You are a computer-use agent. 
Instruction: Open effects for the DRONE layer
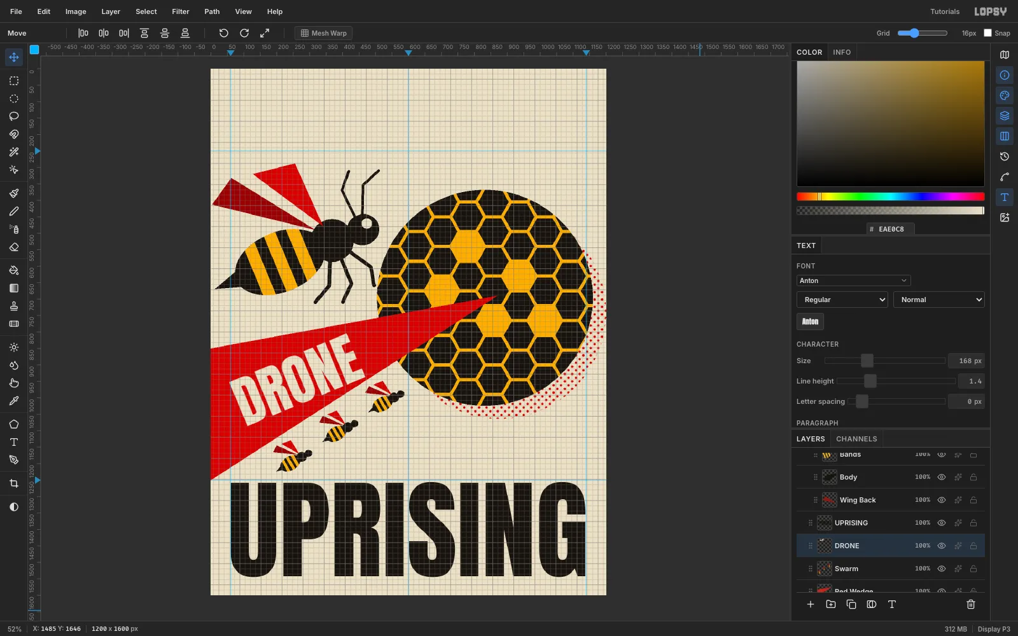958,546
